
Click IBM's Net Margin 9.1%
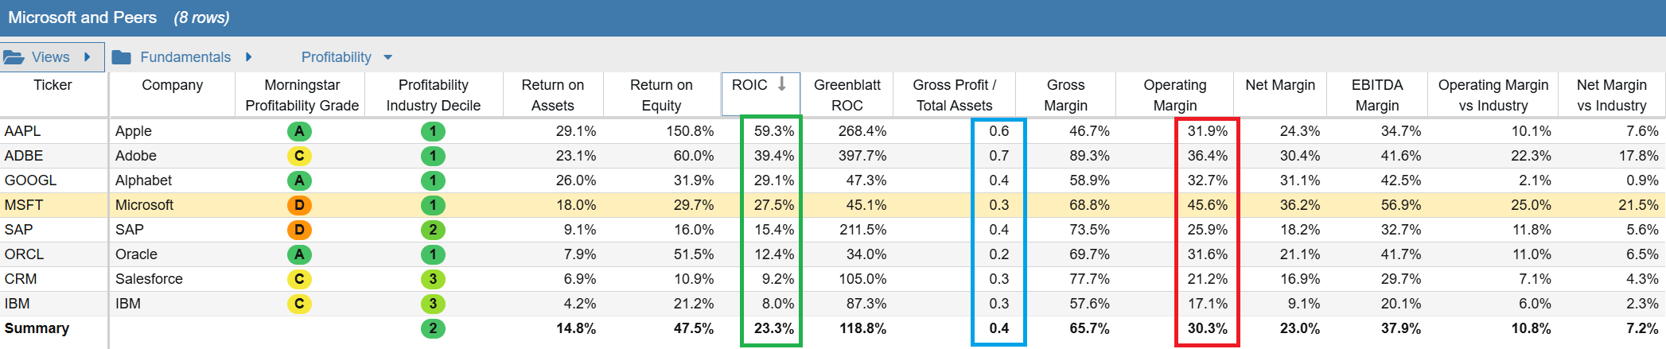tap(1304, 304)
